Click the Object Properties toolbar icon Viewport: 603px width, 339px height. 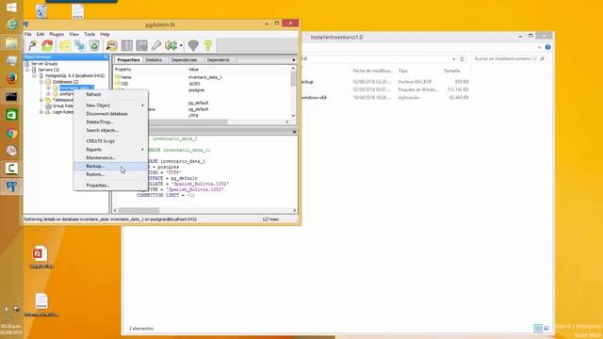[x=65, y=45]
